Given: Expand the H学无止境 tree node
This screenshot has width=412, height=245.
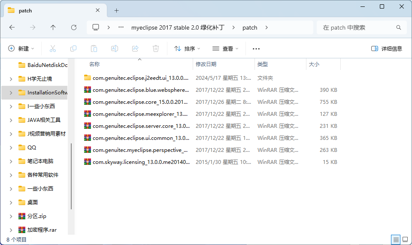Looking at the screenshot, I should (11, 79).
